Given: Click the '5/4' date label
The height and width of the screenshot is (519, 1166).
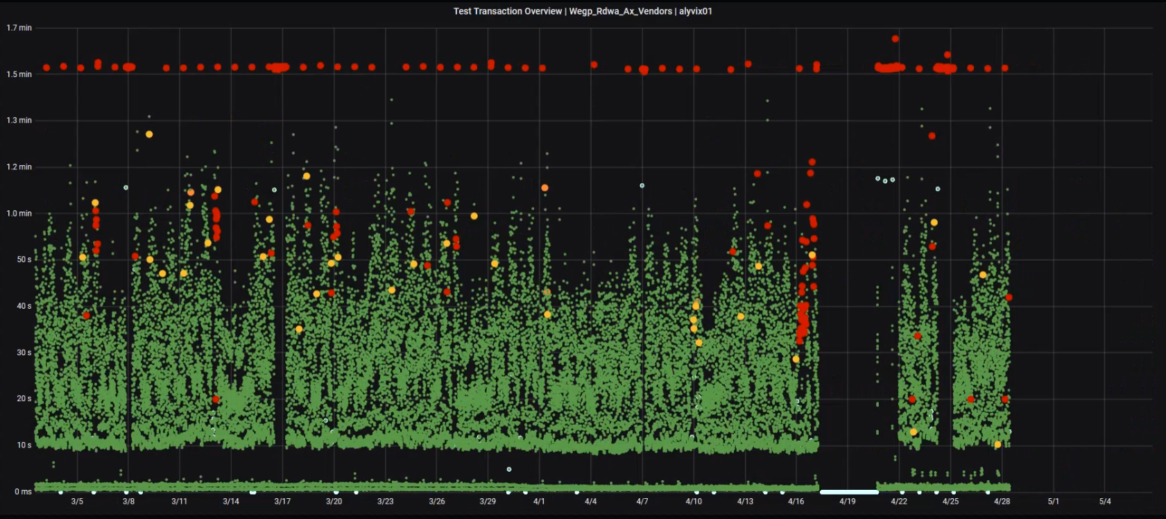Looking at the screenshot, I should (x=1105, y=501).
